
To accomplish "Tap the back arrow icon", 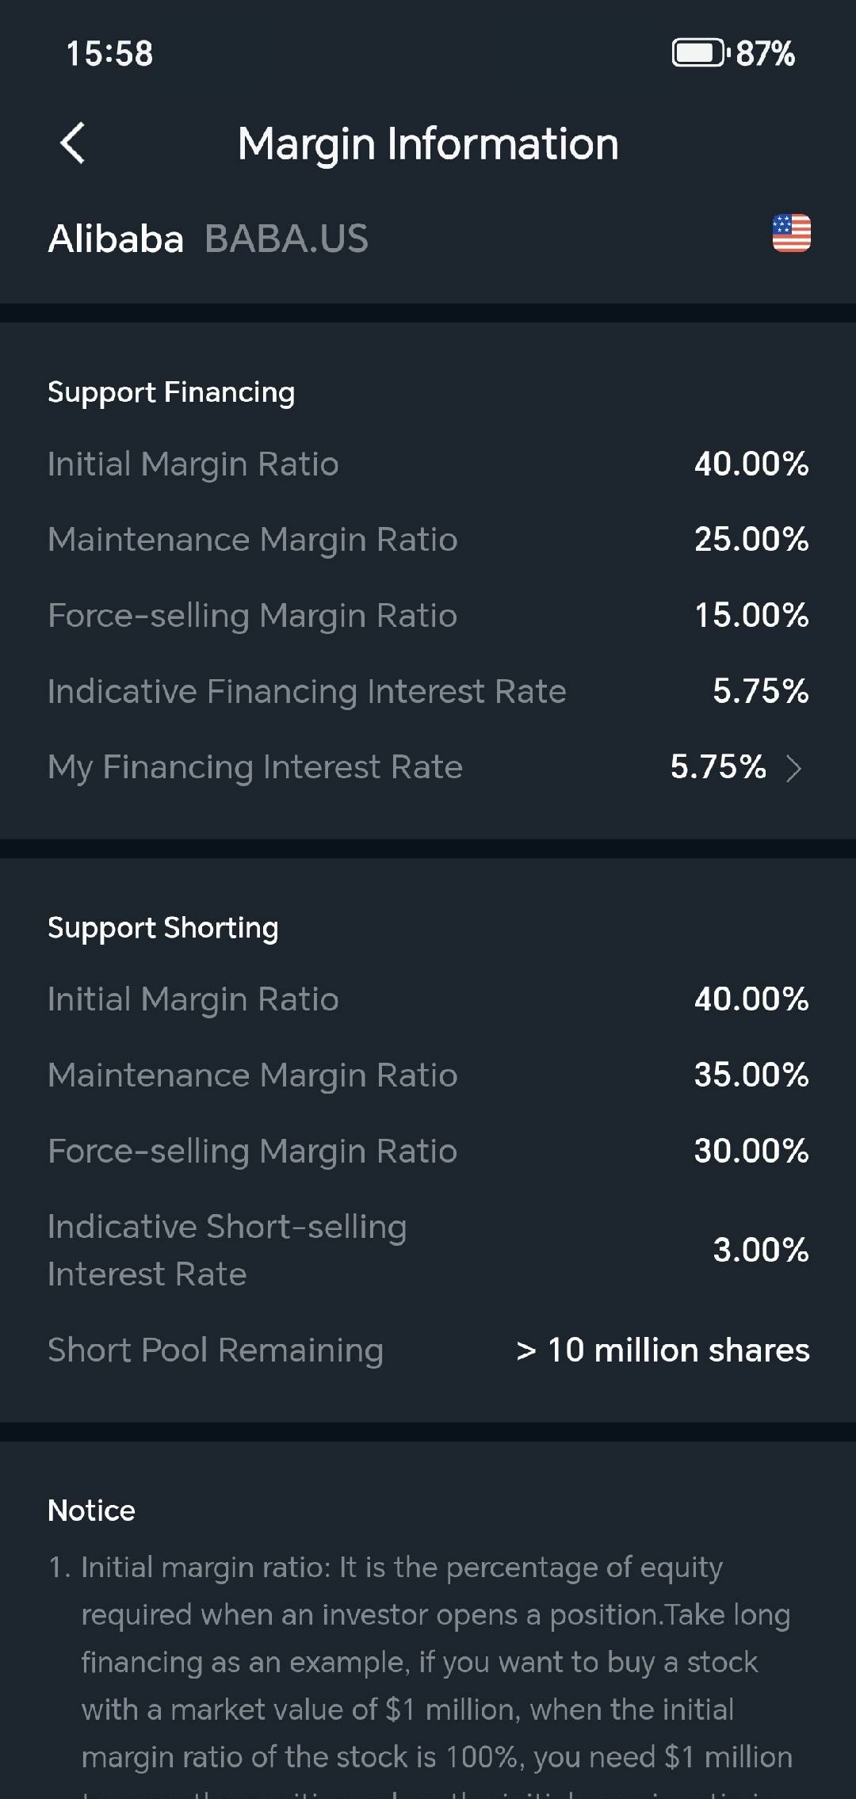I will tap(73, 143).
